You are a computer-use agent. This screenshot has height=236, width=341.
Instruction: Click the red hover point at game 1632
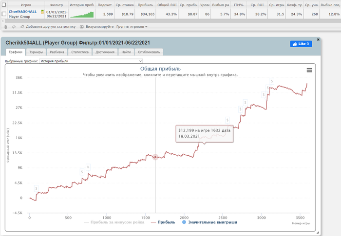155,157
